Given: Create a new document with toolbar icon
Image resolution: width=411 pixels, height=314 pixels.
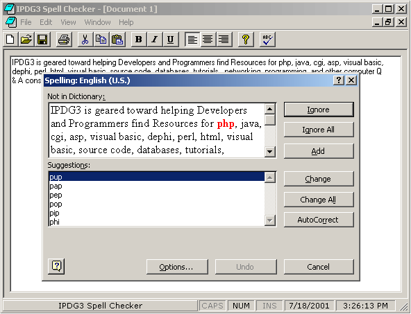Looking at the screenshot, I should (10, 40).
